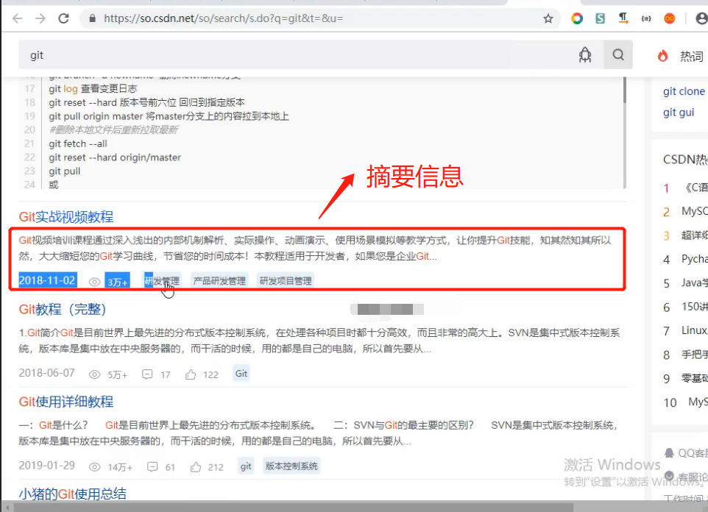This screenshot has height=512, width=708.
Task: Open hot-list item 4 Pycha
Action: pos(694,259)
